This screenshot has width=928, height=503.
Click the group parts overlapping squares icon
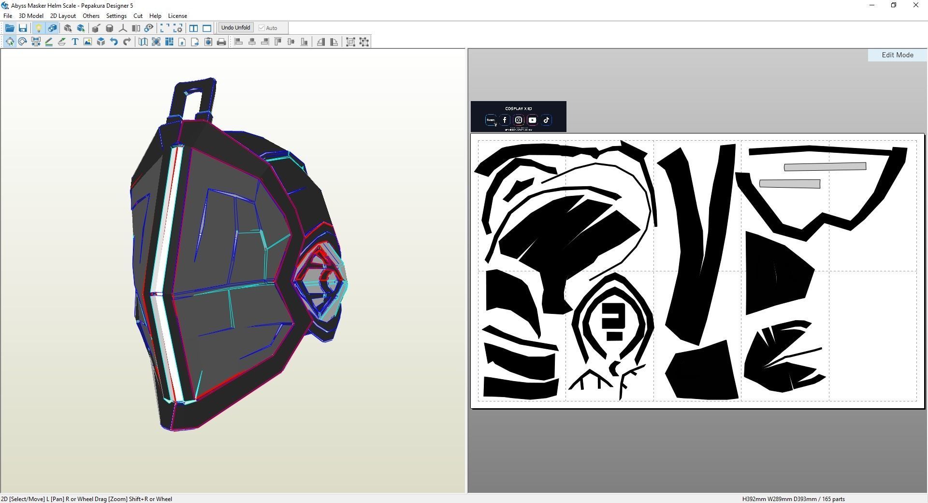pyautogui.click(x=351, y=42)
